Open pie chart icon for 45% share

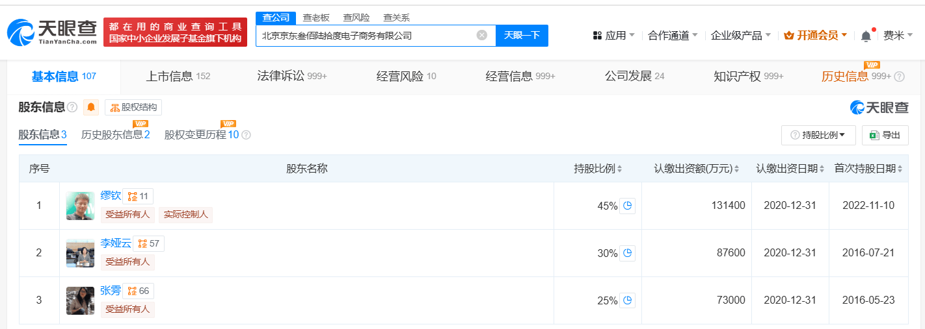628,206
